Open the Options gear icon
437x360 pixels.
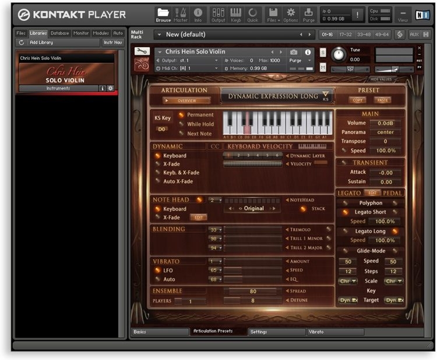coord(291,15)
